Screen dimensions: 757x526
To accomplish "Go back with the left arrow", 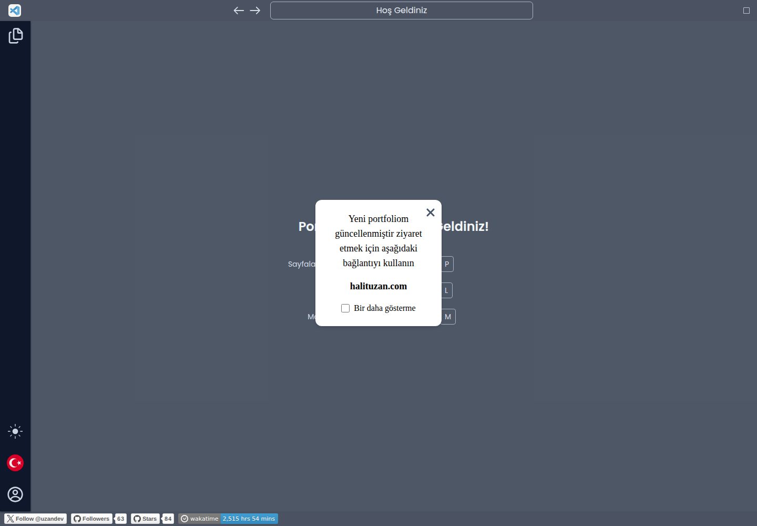I will pos(239,11).
